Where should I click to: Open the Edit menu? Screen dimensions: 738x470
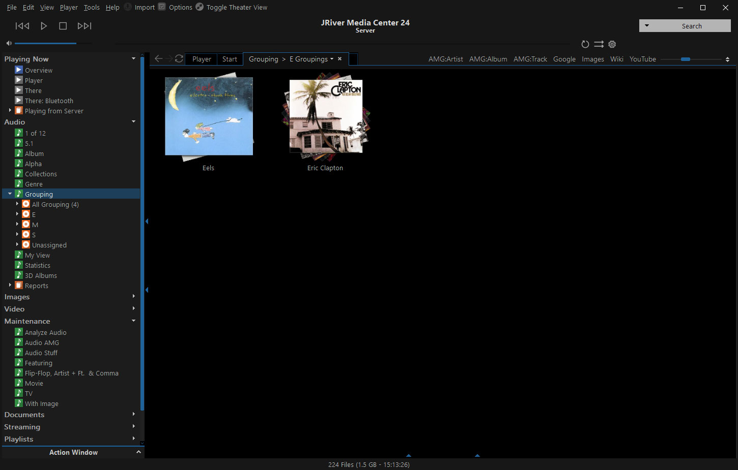(29, 7)
